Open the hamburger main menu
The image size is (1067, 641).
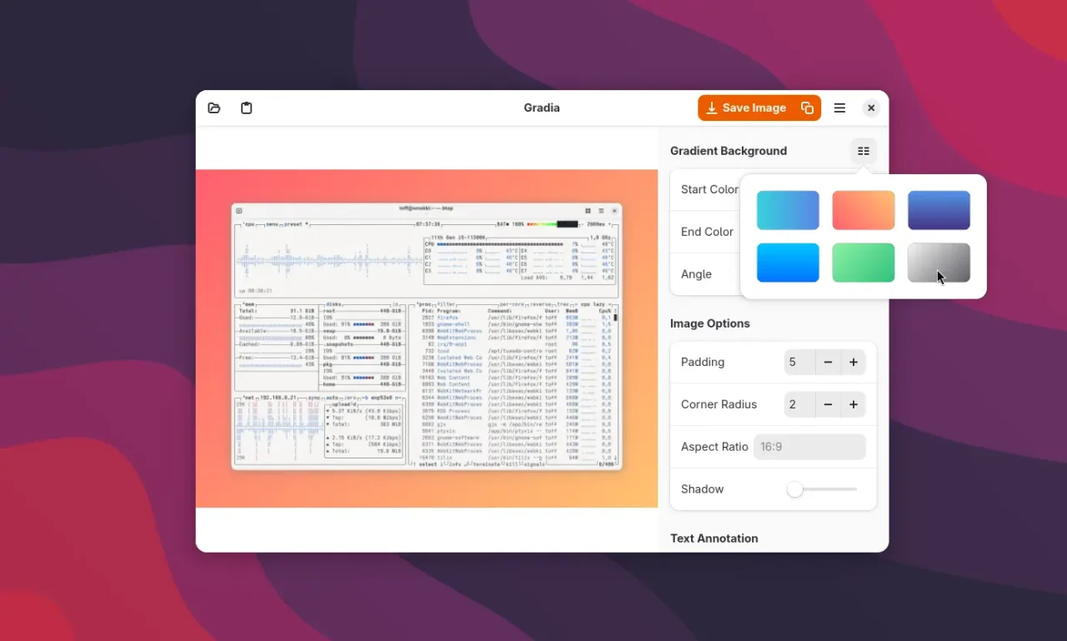(x=839, y=108)
